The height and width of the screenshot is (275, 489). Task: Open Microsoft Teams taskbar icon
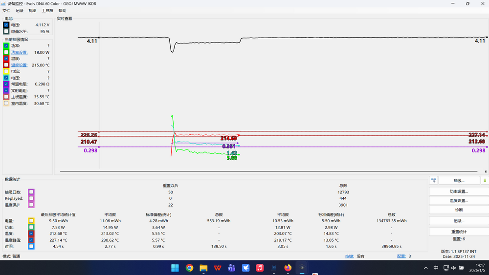(231, 268)
